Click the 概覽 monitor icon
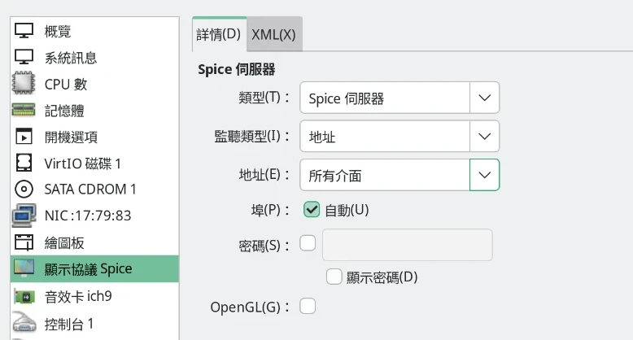The width and height of the screenshot is (633, 340). pos(24,31)
